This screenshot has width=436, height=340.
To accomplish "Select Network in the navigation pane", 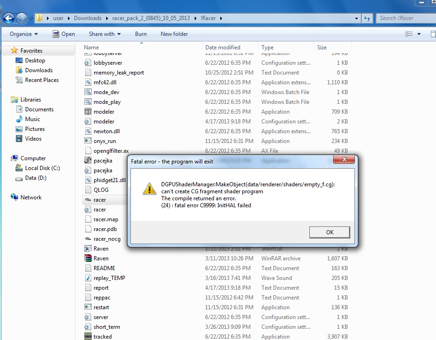I will (31, 197).
